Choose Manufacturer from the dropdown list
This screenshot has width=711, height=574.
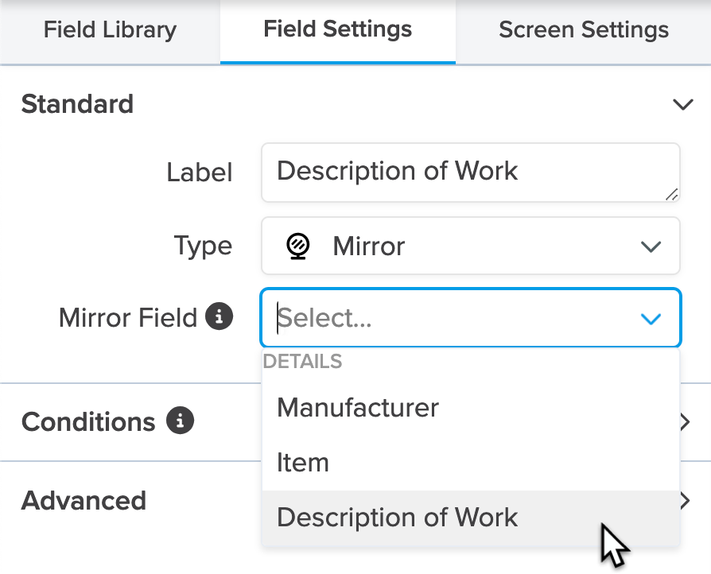(471, 408)
